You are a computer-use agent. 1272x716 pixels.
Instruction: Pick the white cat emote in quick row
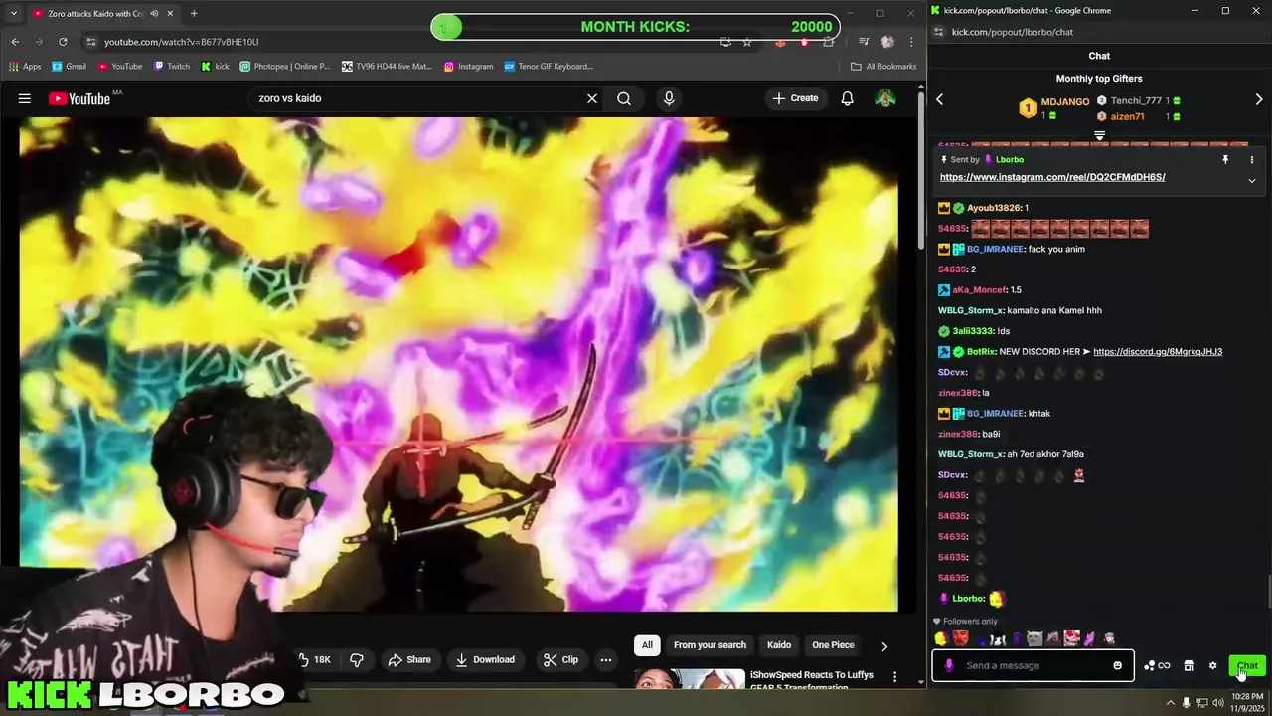(x=1035, y=638)
